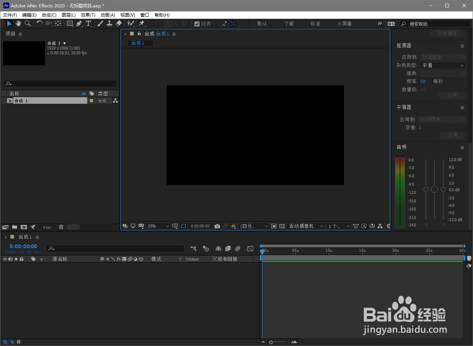Toggle the 对齐 snapping checkbox
Viewport: 473px width, 346px height.
tap(197, 24)
